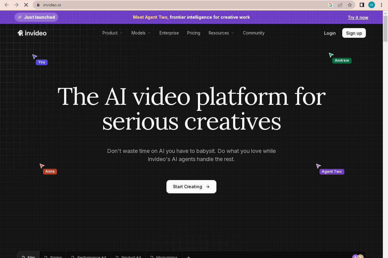This screenshot has width=388, height=258.
Task: Expand the Resources dropdown menu
Action: pyautogui.click(x=221, y=33)
